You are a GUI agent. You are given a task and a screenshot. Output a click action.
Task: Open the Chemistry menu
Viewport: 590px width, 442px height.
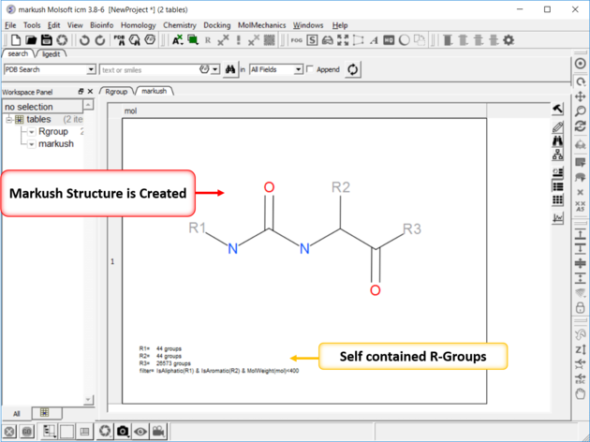pyautogui.click(x=179, y=25)
